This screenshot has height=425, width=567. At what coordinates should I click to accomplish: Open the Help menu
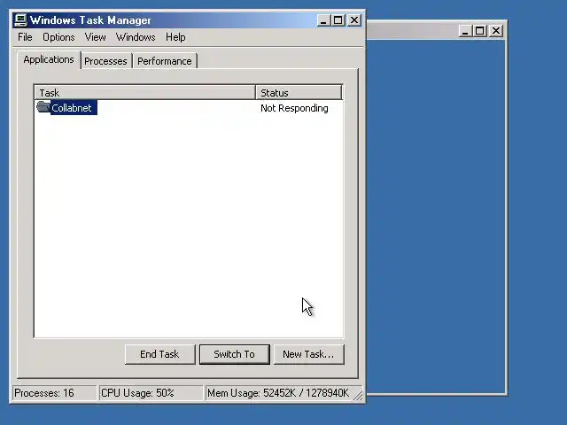pos(175,37)
